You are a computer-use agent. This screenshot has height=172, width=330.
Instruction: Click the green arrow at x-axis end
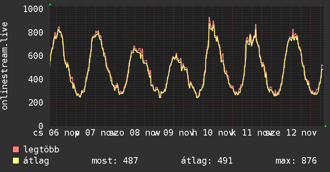click(326, 126)
